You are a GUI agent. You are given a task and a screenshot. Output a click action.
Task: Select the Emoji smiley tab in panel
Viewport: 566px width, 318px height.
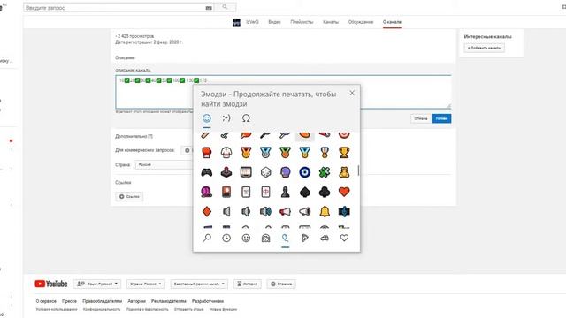[206, 118]
